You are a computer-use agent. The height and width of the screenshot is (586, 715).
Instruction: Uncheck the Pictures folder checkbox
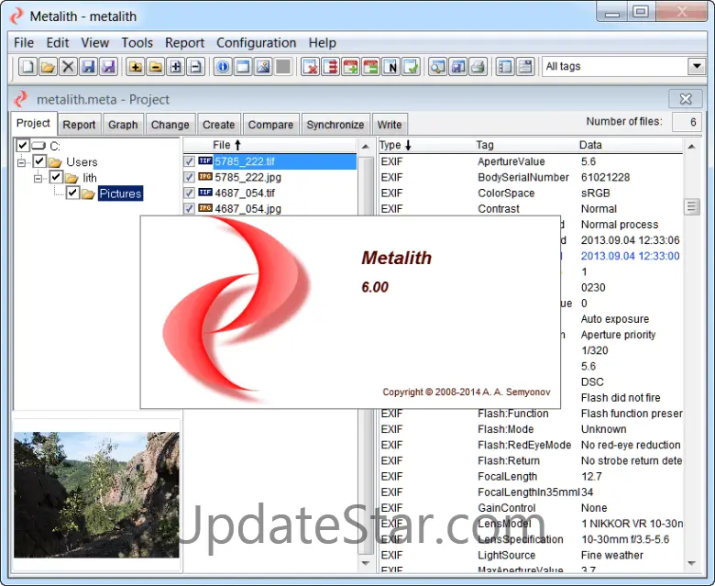click(x=72, y=193)
